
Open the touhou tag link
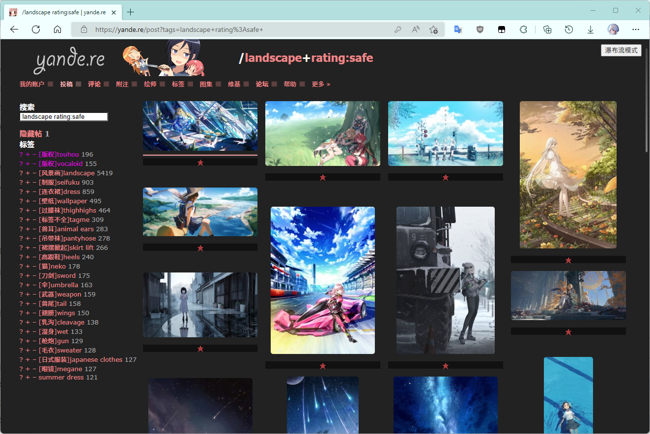[59, 154]
